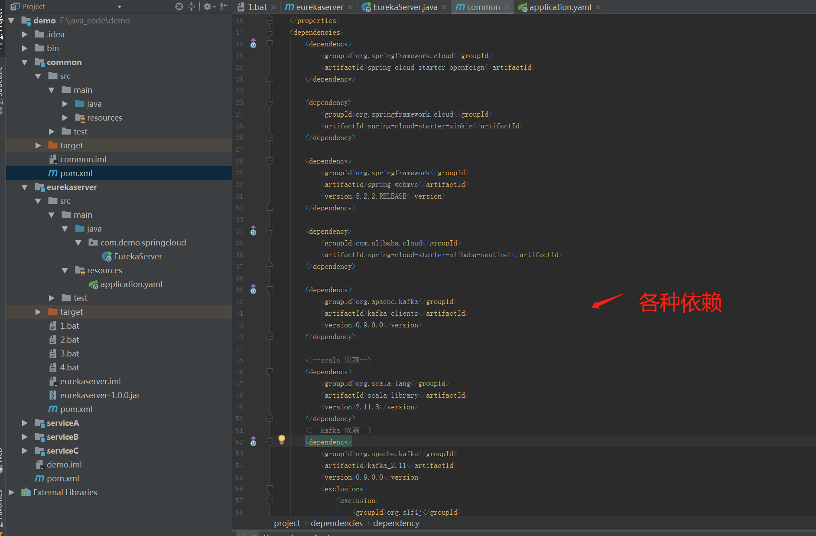Click the scroll-from-source locate icon
This screenshot has height=536, width=816.
coord(179,7)
